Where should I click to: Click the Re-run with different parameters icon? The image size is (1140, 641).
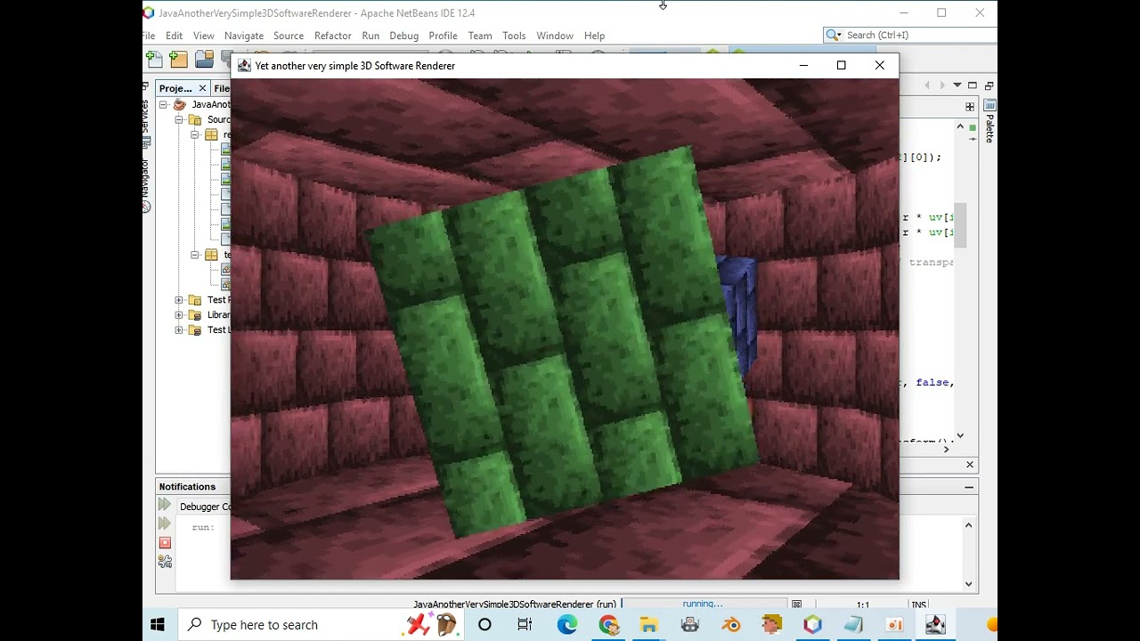click(x=165, y=523)
